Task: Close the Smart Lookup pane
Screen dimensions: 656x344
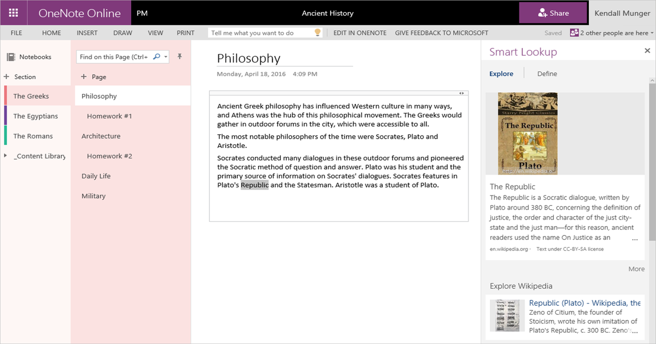Action: click(x=647, y=50)
